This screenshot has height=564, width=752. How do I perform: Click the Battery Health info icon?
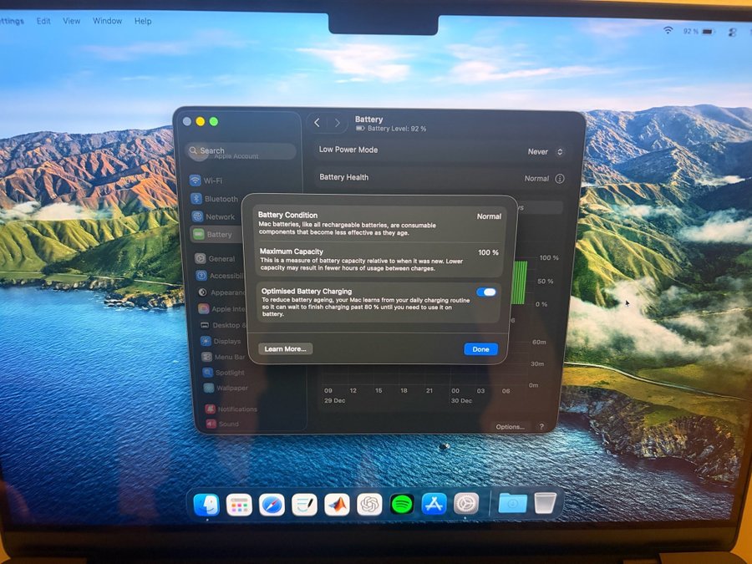pyautogui.click(x=559, y=179)
